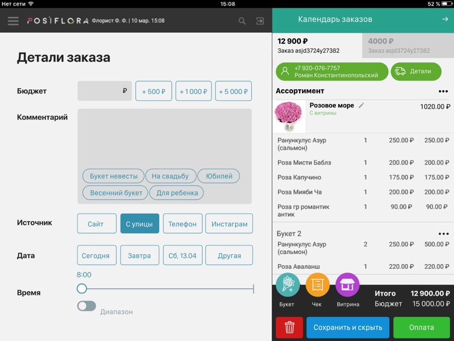This screenshot has width=454, height=341.
Task: Insert the На свадьбу comment tag
Action: [x=171, y=176]
